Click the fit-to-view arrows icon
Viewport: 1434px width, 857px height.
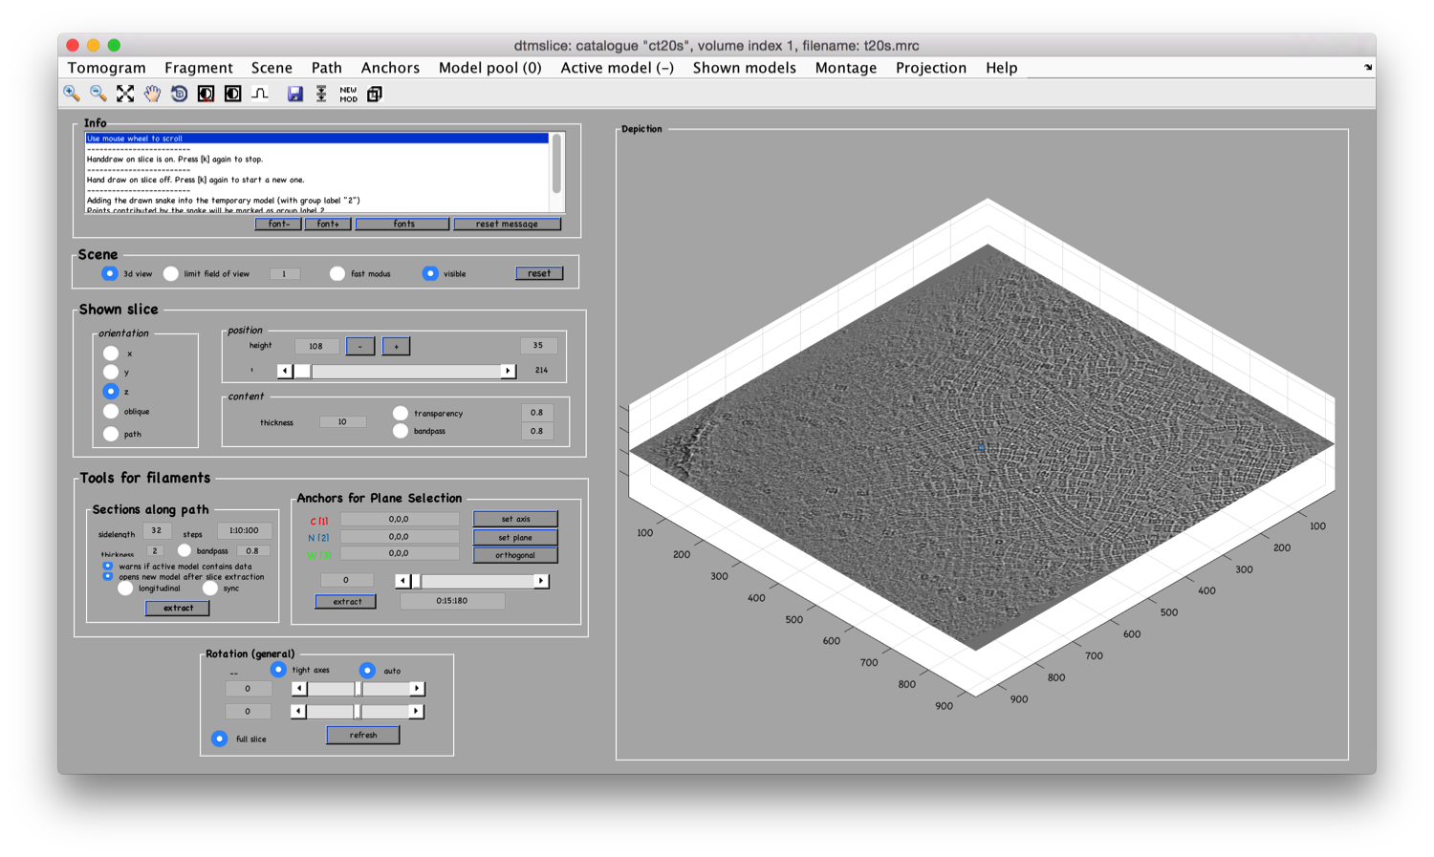pos(125,94)
